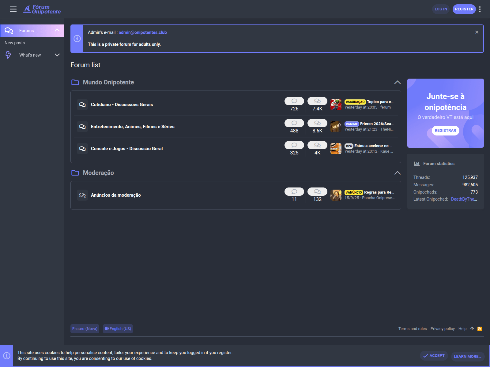490x367 pixels.
Task: Click the REGISTRAR button in the banner
Action: (445, 131)
